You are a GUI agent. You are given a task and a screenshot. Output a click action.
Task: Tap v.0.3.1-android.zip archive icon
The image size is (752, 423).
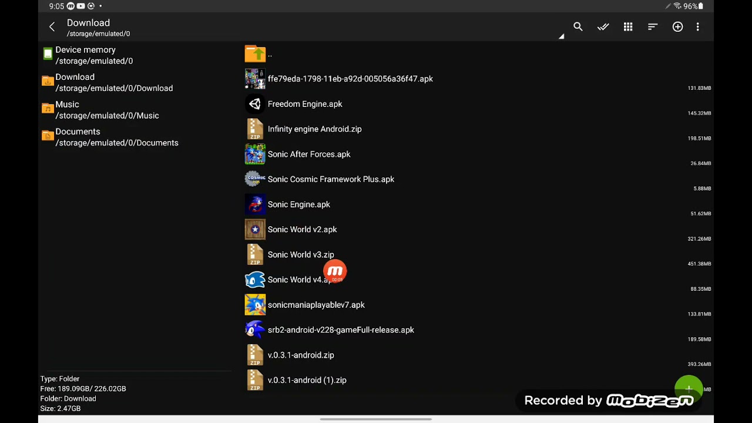255,355
